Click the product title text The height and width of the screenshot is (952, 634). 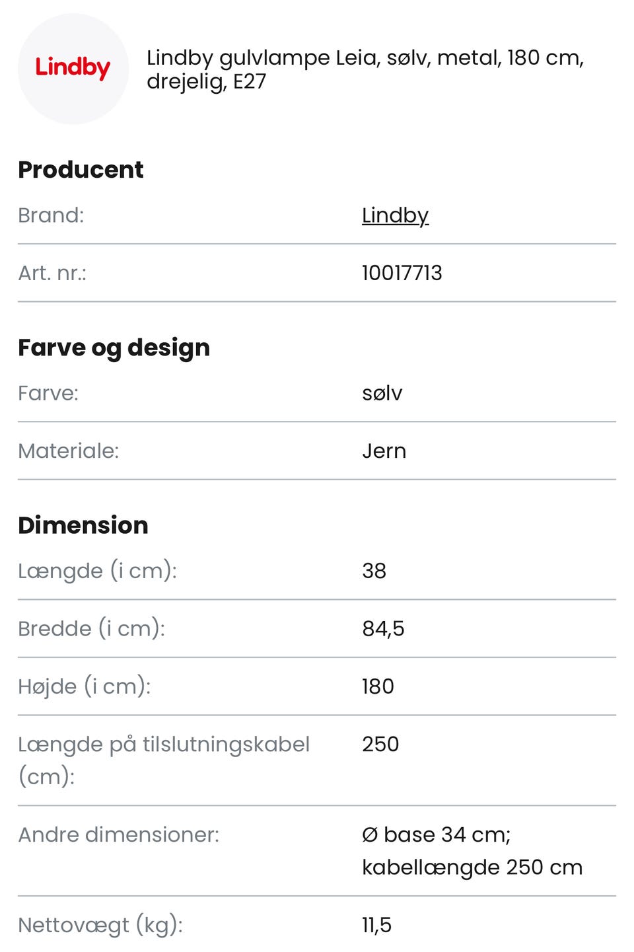[x=365, y=69]
